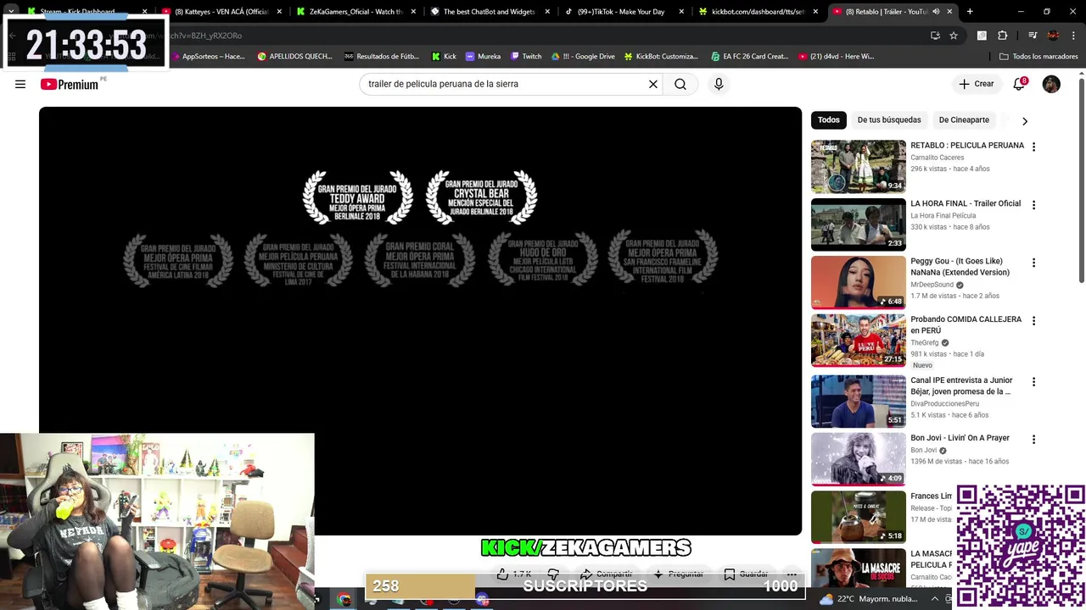Open options menu for LA HORA FINAL
1086x610 pixels.
pos(1033,205)
